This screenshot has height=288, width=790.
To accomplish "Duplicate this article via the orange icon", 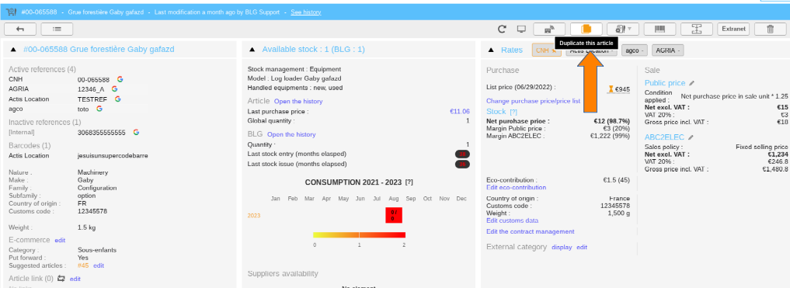I will coord(586,29).
